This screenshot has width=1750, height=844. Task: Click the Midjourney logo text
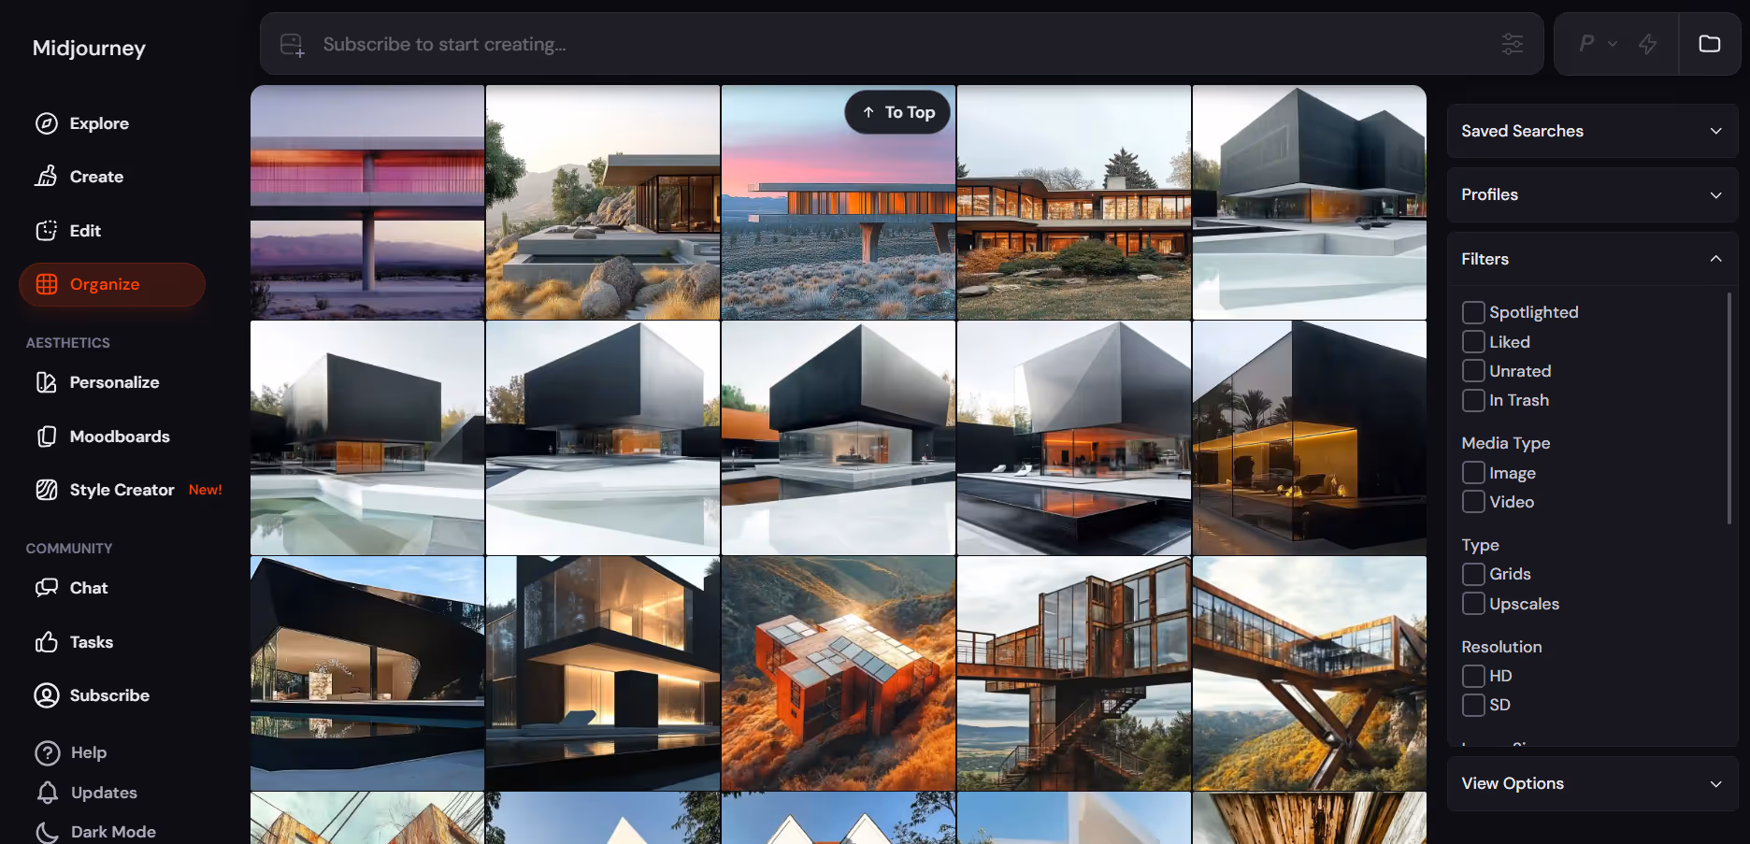(89, 48)
